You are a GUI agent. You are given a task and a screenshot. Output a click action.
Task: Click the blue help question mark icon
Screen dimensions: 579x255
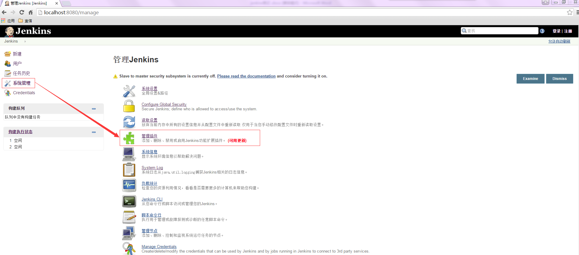(x=542, y=31)
